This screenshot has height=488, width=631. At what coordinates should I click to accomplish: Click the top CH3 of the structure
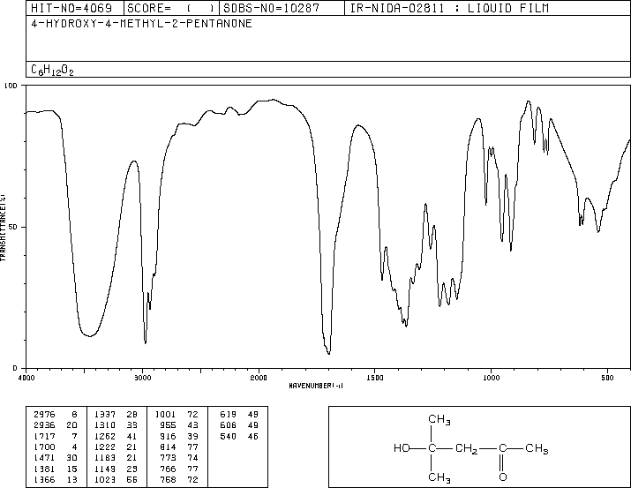[x=439, y=419]
